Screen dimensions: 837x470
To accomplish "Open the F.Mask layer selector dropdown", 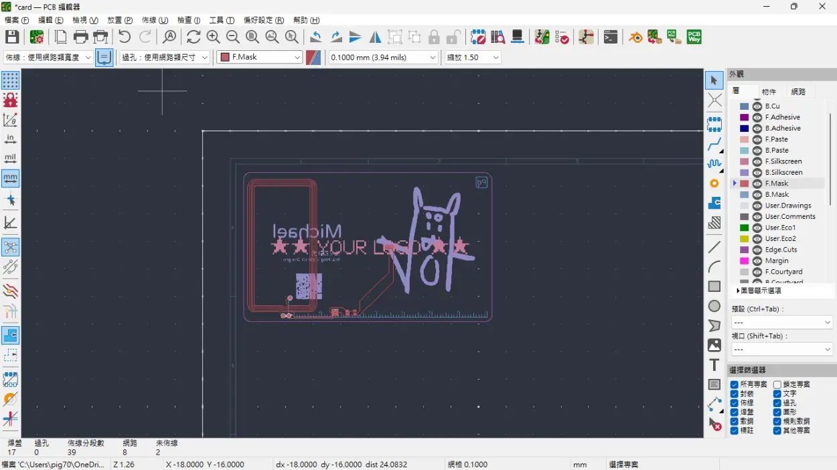I will (x=260, y=58).
